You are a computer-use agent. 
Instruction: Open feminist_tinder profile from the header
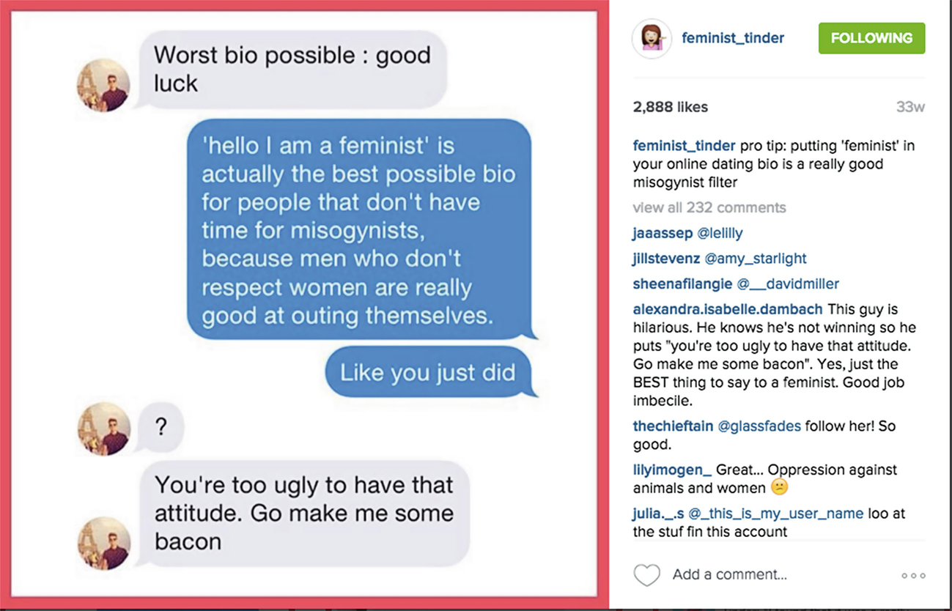[733, 38]
